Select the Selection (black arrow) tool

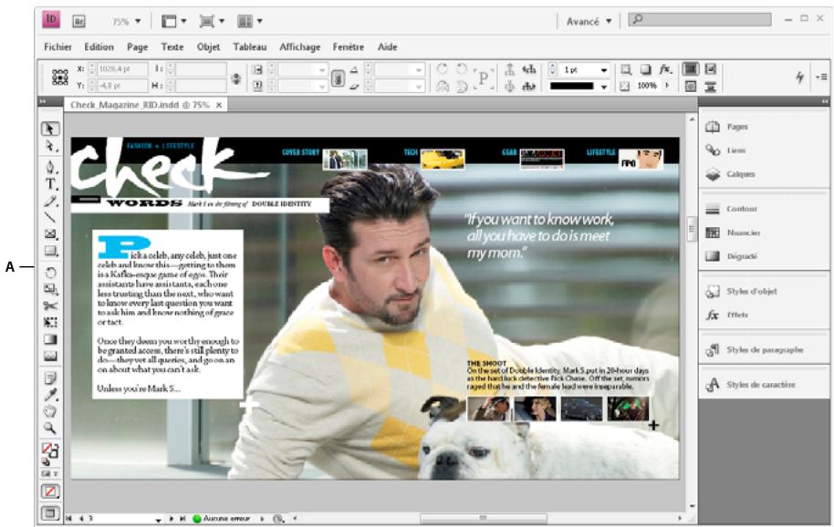(50, 129)
